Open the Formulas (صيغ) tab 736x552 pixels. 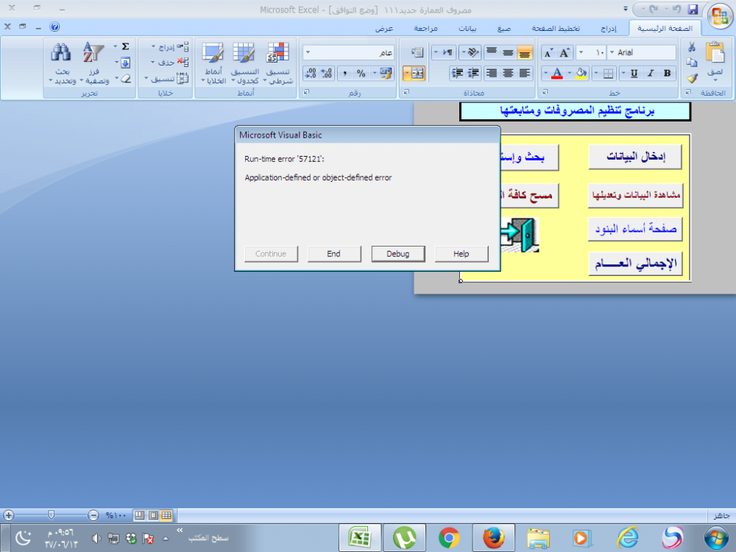[503, 28]
